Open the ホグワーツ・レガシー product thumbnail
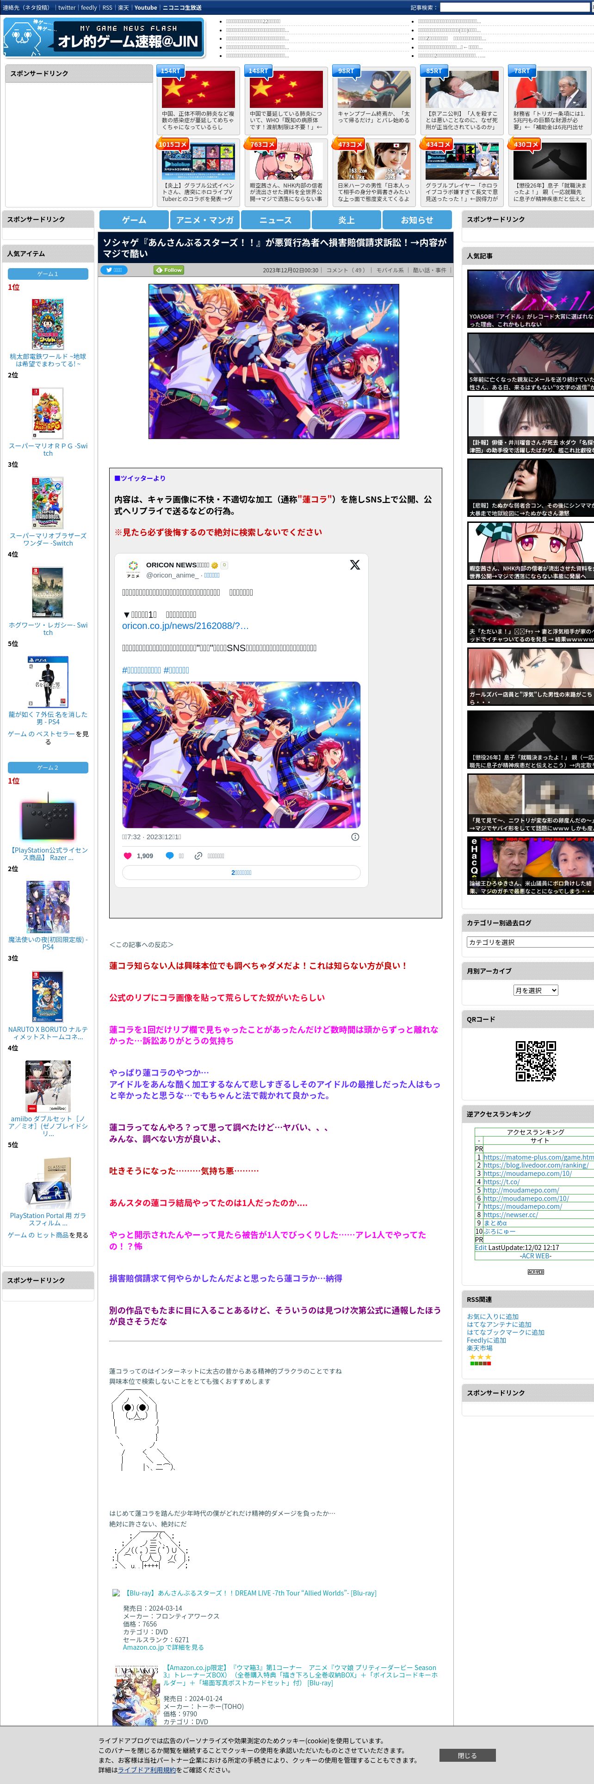The height and width of the screenshot is (1784, 594). tap(48, 592)
